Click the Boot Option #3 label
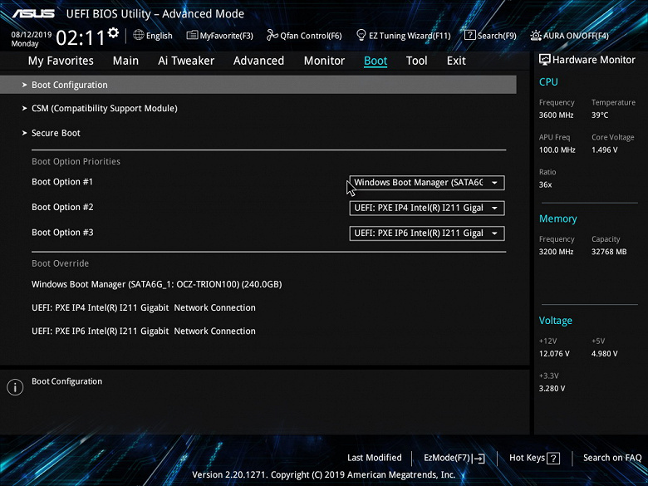Screen dimensions: 648x486 point(62,233)
